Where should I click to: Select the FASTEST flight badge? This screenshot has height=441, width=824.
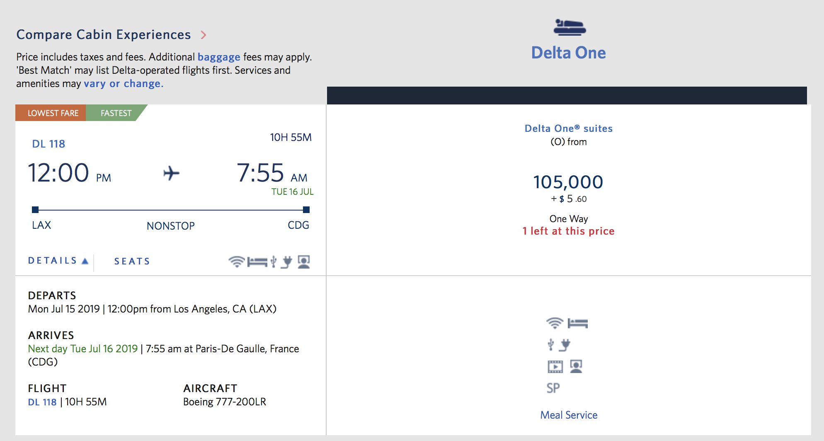(x=115, y=113)
